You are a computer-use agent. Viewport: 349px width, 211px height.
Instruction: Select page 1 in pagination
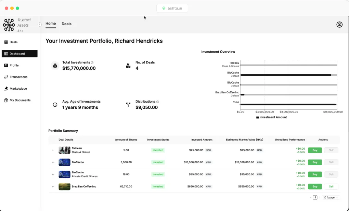[315, 197]
